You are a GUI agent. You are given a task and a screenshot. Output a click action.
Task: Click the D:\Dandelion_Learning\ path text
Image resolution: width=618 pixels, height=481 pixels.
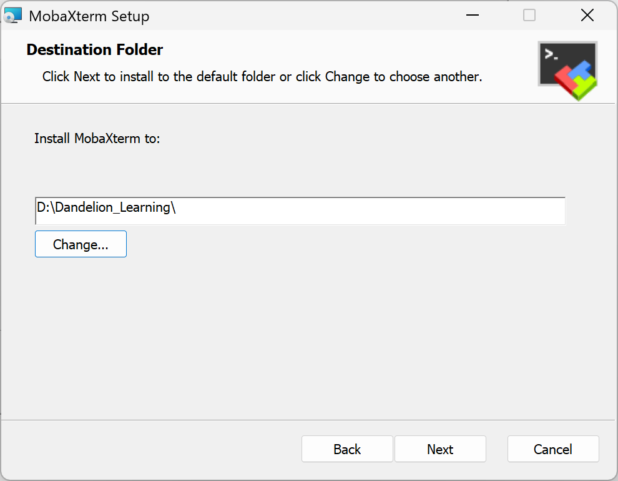click(106, 207)
